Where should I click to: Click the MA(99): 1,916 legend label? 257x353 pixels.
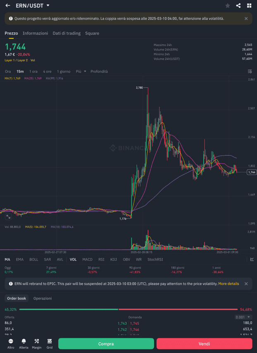tap(54, 78)
